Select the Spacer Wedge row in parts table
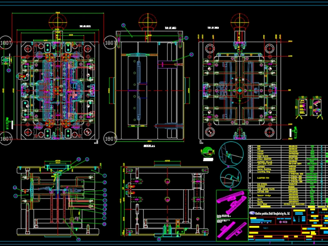 (263, 196)
